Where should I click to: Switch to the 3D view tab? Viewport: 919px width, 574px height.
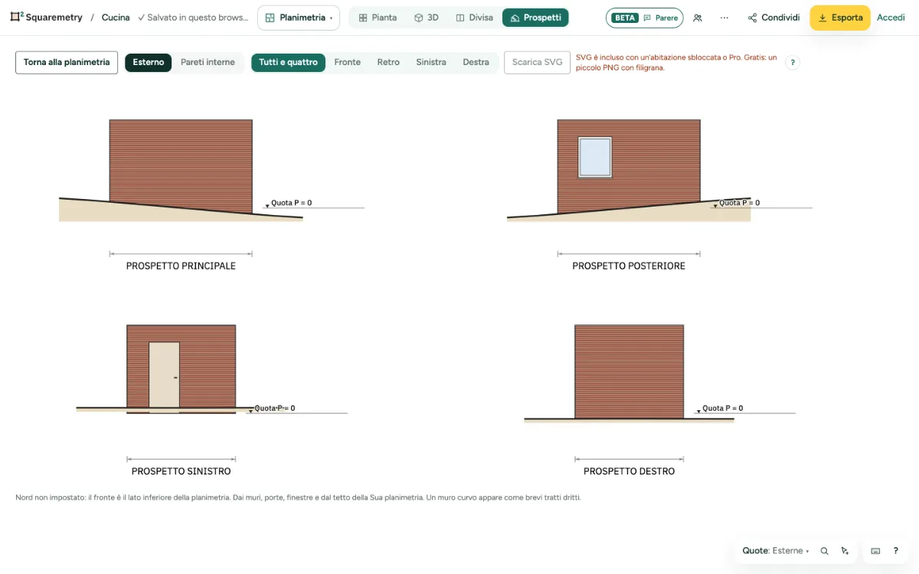(427, 18)
